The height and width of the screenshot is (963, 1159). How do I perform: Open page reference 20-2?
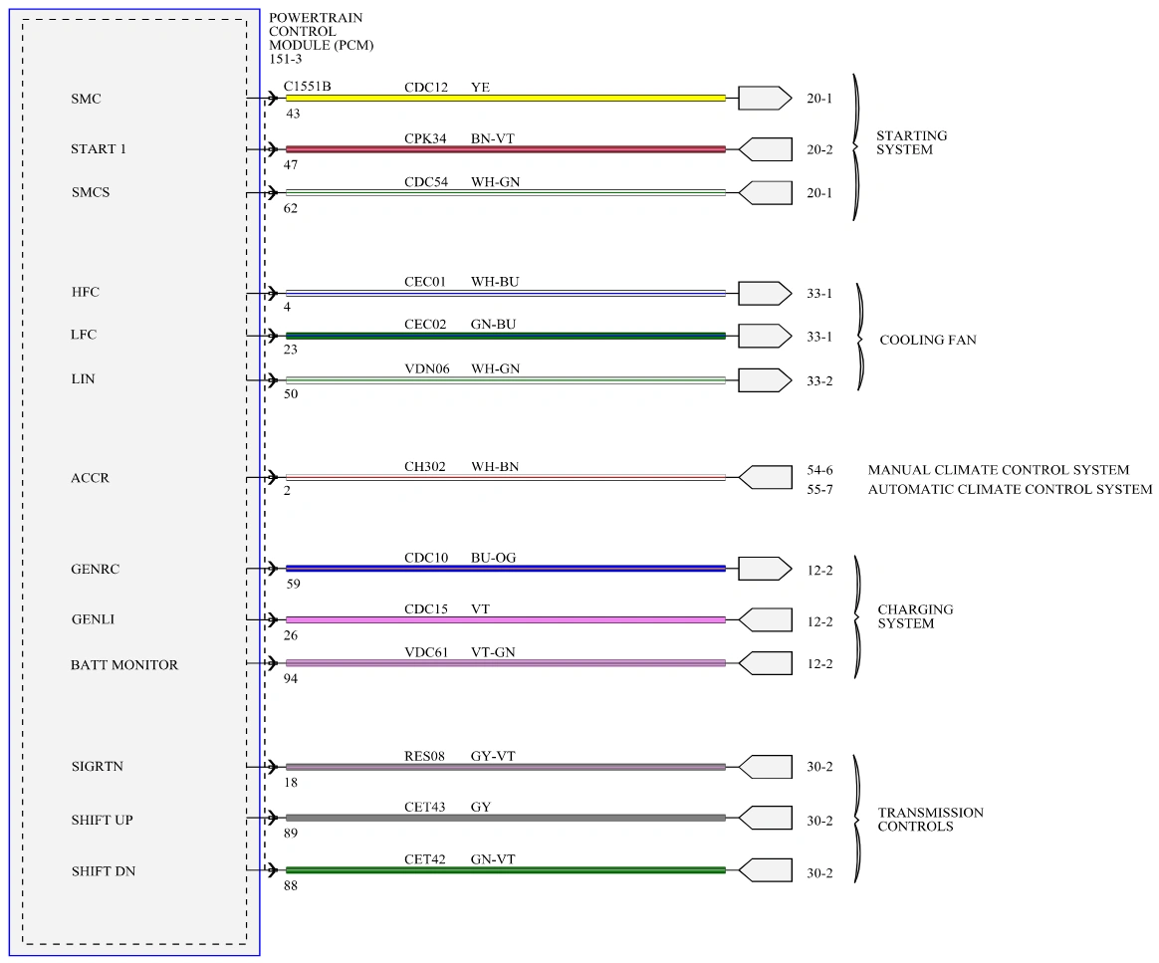(819, 149)
